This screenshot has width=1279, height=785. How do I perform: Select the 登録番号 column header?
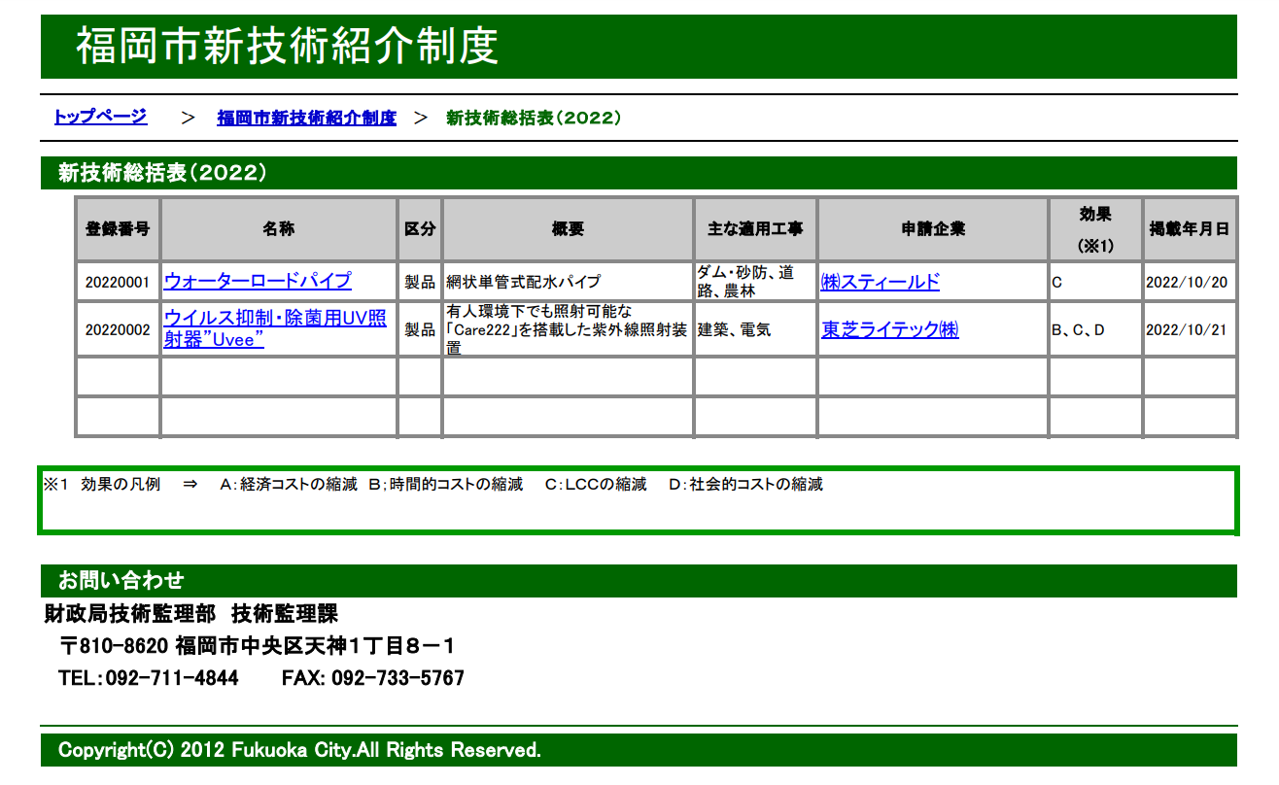point(118,229)
